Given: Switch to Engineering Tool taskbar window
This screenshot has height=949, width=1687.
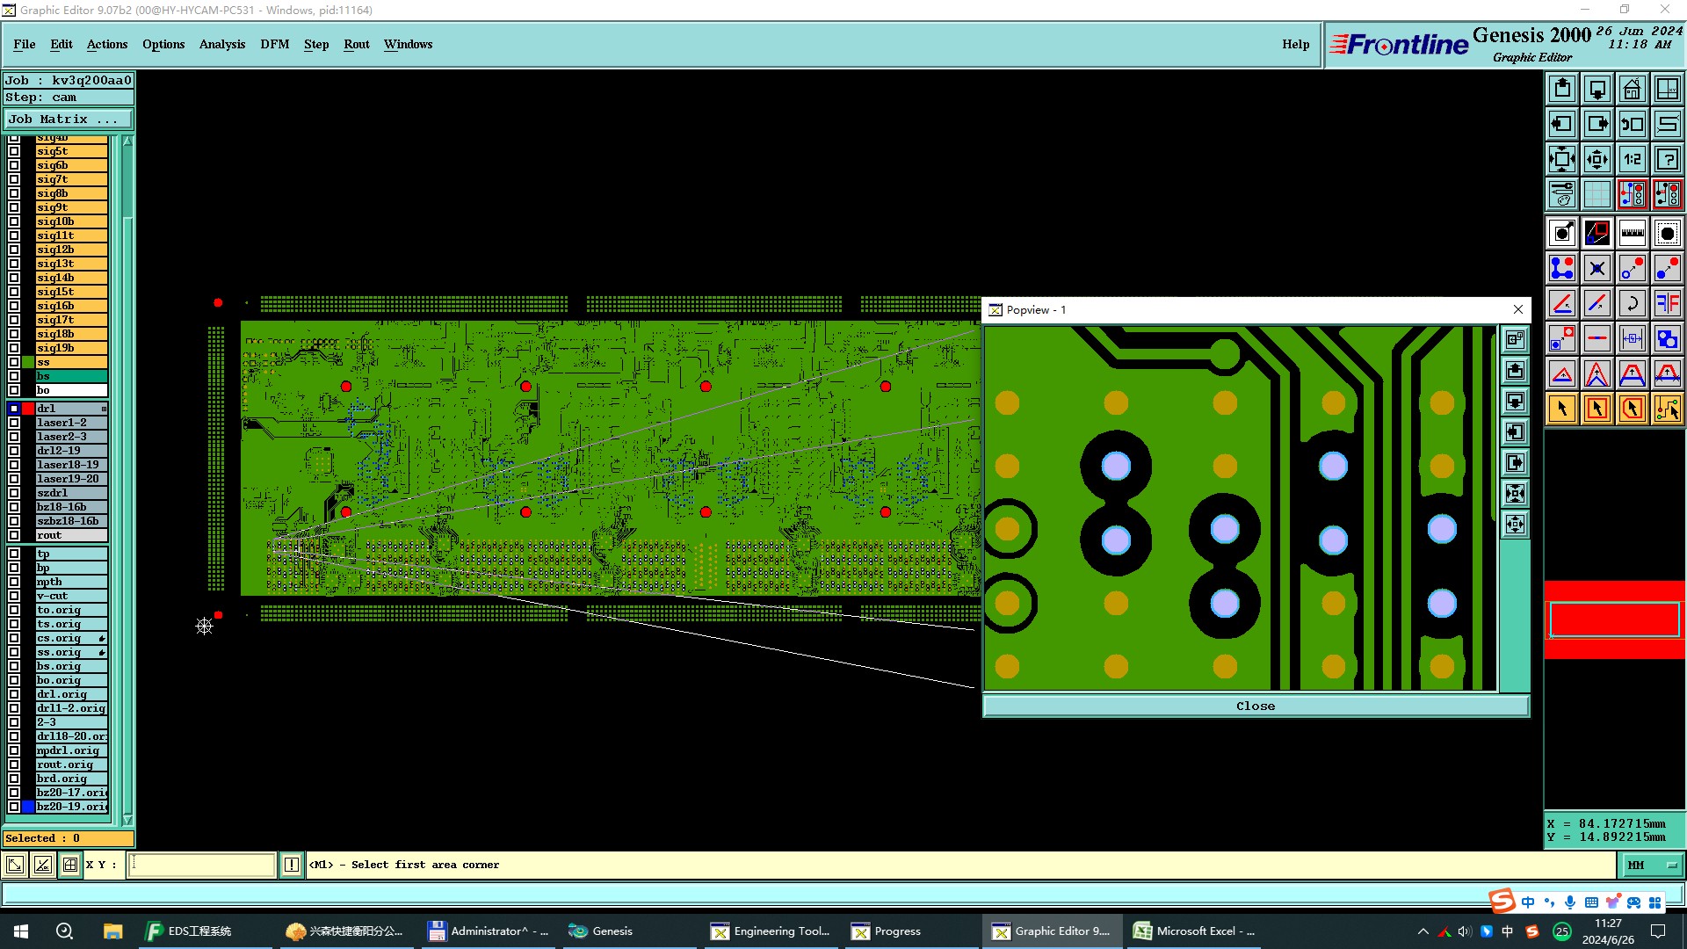Looking at the screenshot, I should pos(773,931).
